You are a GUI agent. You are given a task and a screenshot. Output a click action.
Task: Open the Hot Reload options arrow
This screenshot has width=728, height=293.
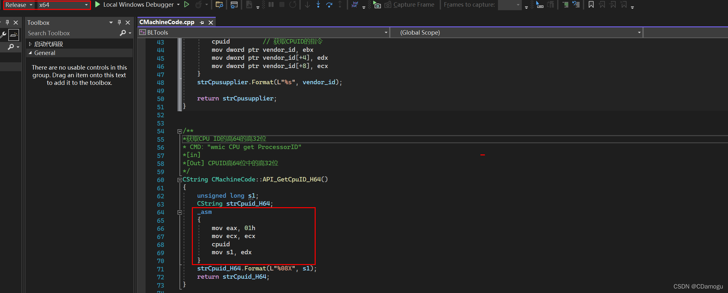point(206,4)
